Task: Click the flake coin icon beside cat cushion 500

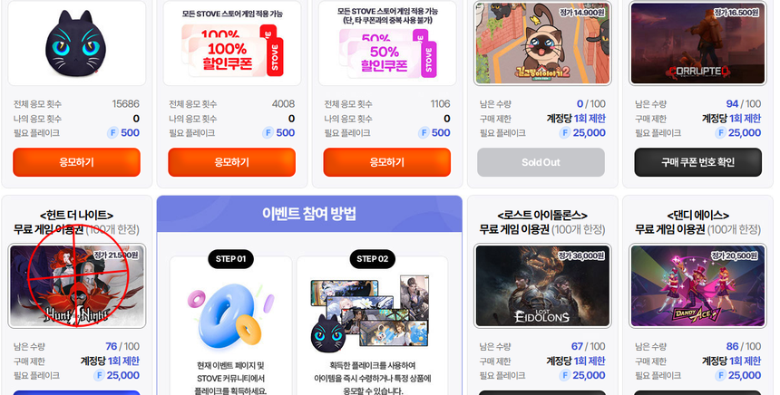Action: point(112,132)
